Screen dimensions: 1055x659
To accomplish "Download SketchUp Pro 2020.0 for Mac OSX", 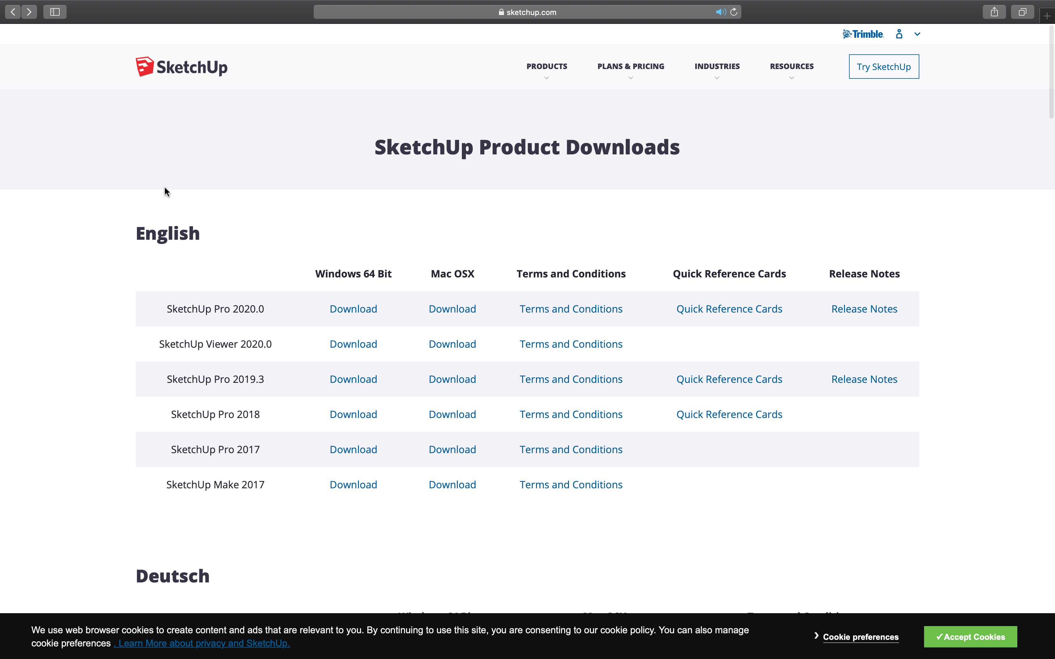I will pyautogui.click(x=452, y=309).
